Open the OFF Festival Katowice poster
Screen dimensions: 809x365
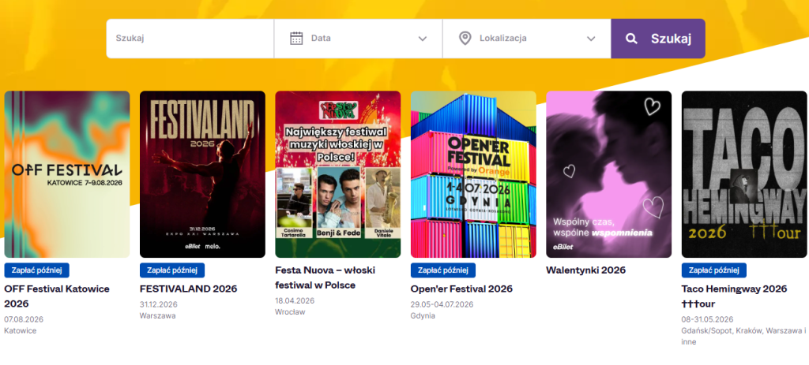click(67, 174)
